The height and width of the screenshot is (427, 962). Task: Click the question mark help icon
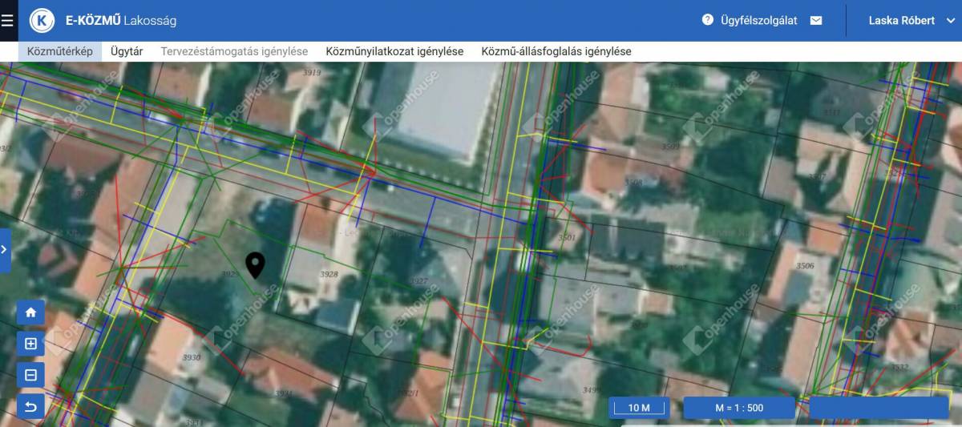[707, 20]
